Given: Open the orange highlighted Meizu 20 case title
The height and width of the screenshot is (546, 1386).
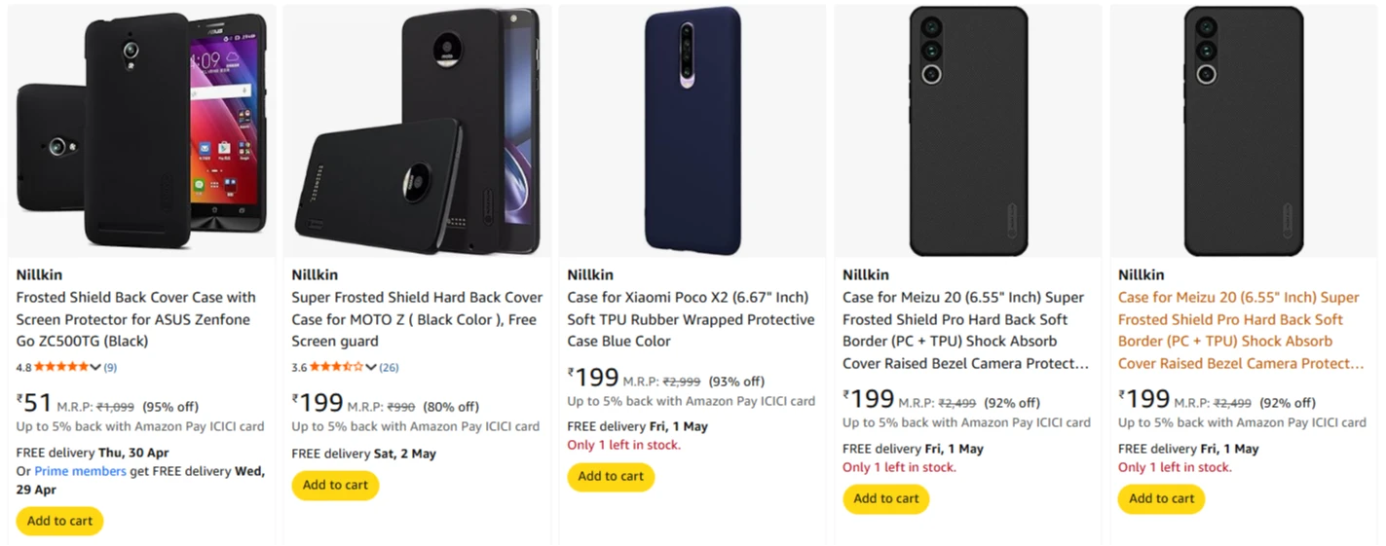Looking at the screenshot, I should click(x=1239, y=330).
